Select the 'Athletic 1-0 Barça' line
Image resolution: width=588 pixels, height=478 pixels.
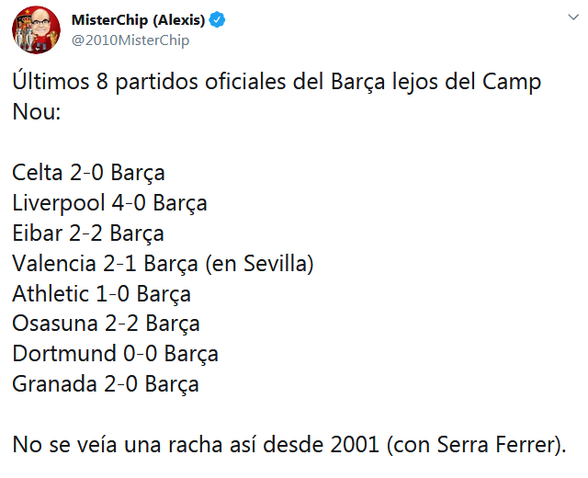point(102,293)
